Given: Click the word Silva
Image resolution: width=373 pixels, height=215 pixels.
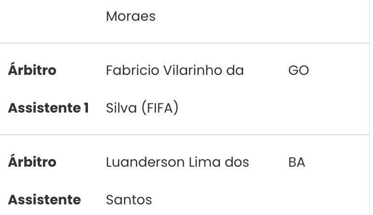Looking at the screenshot, I should coord(121,108).
